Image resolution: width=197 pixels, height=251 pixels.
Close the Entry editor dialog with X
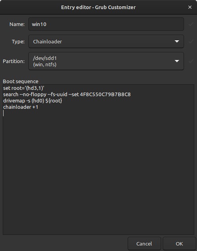point(190,7)
